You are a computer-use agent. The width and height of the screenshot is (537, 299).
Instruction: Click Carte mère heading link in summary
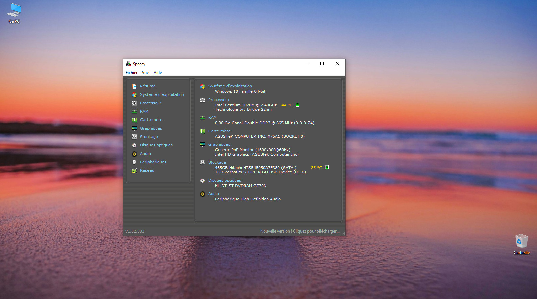click(x=219, y=131)
